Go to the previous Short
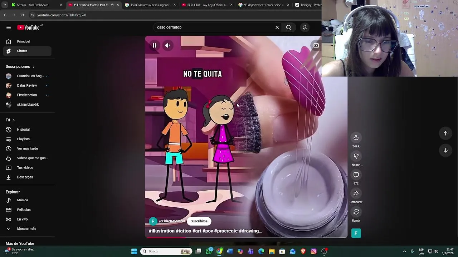 click(x=445, y=133)
